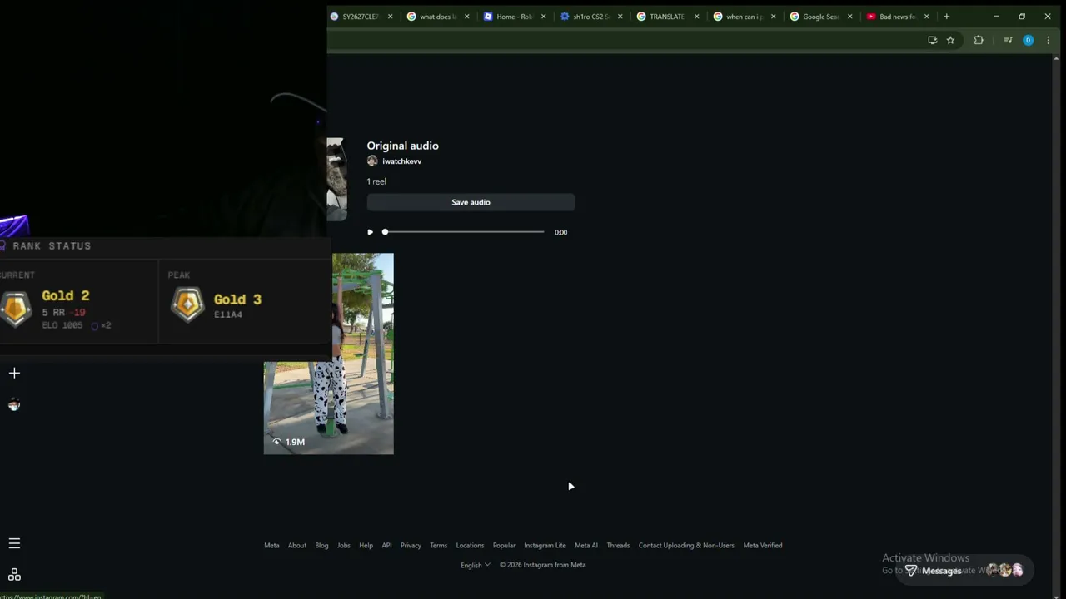Open the media controls toolbar icon
1066x599 pixels.
(x=1008, y=40)
